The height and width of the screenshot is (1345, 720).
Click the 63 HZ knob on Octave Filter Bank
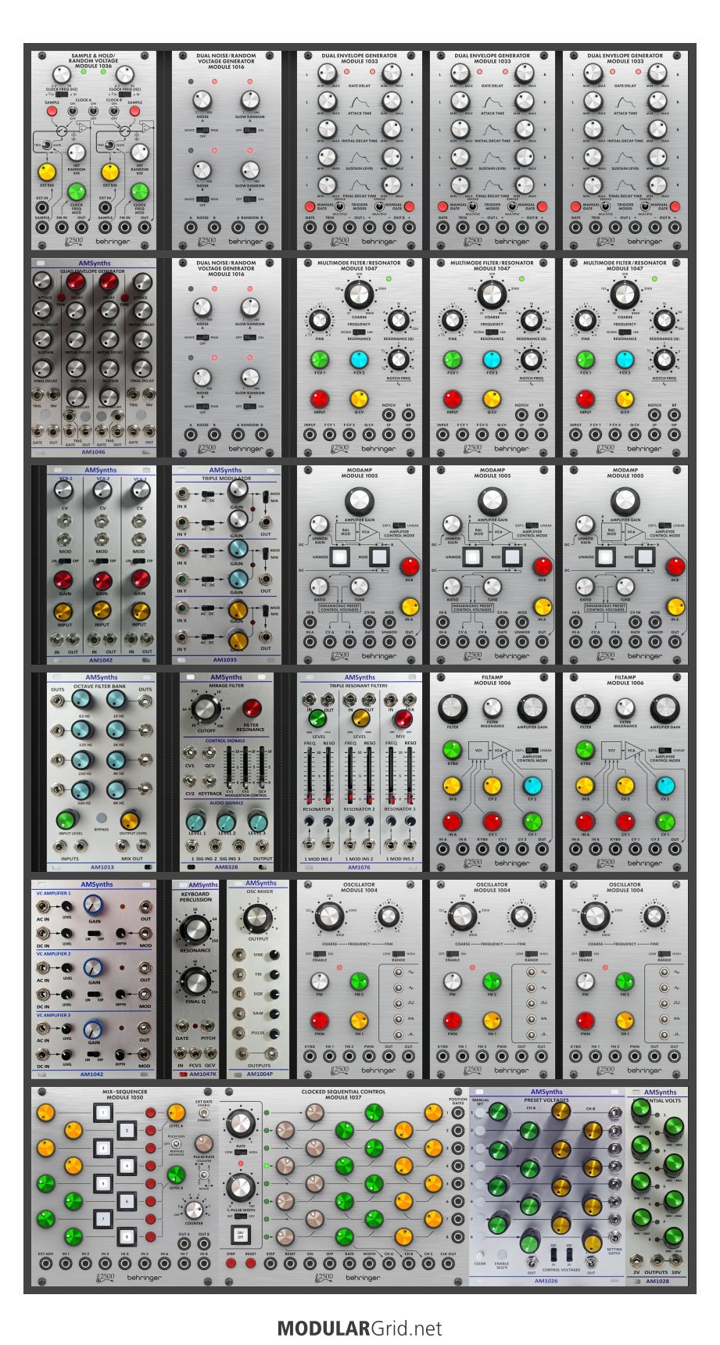click(82, 699)
